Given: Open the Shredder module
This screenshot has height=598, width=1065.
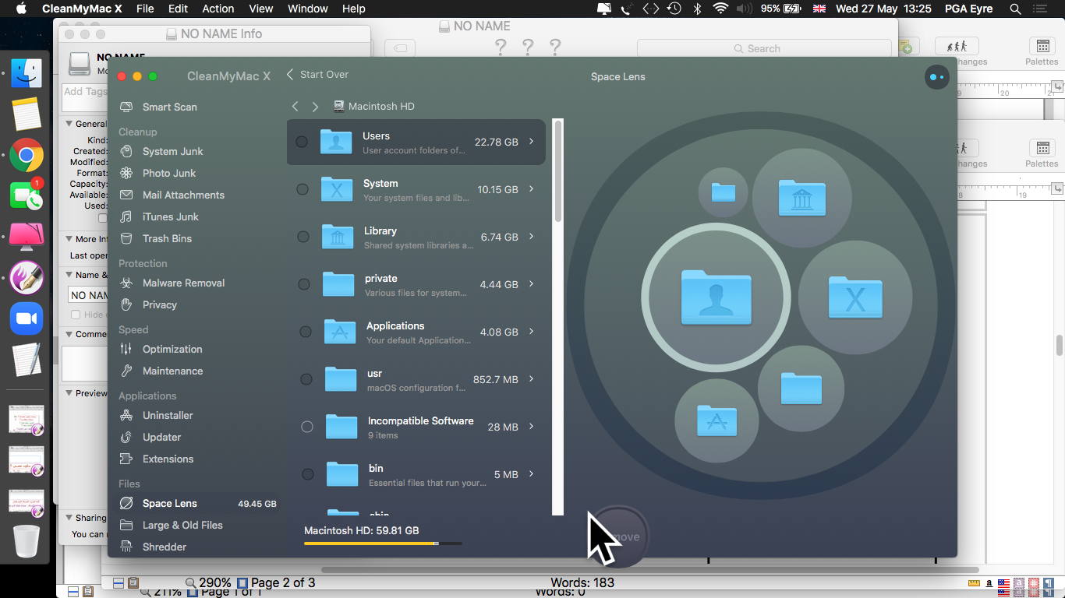Looking at the screenshot, I should 154,547.
